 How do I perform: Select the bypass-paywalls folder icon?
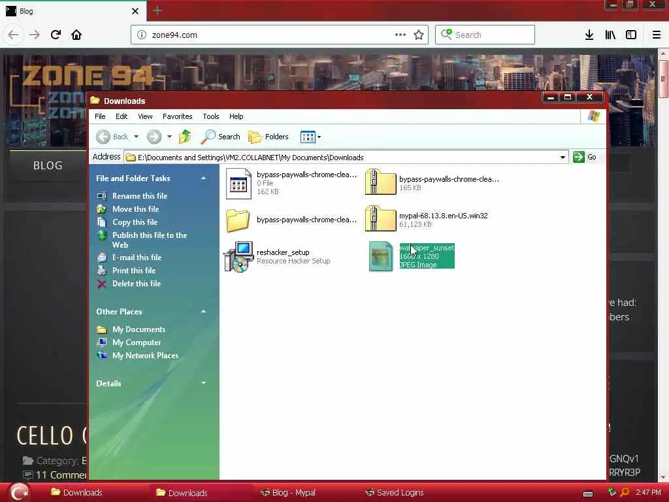(x=238, y=220)
